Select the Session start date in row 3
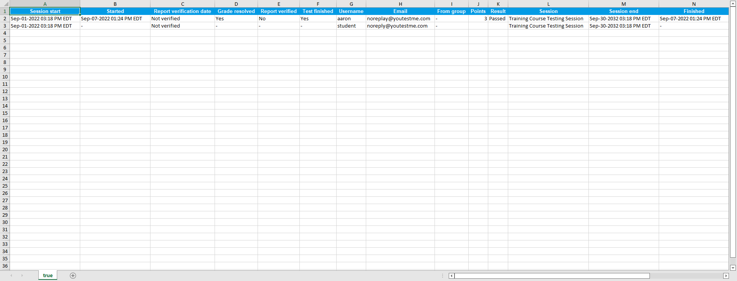The image size is (737, 281). point(45,26)
